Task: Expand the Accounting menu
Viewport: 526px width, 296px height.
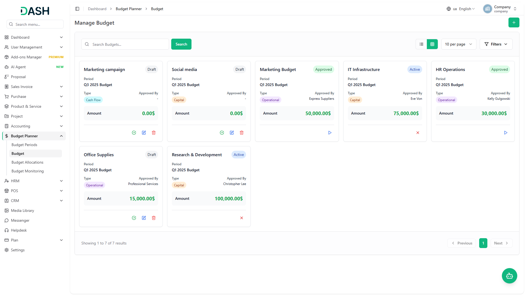Action: click(x=34, y=126)
